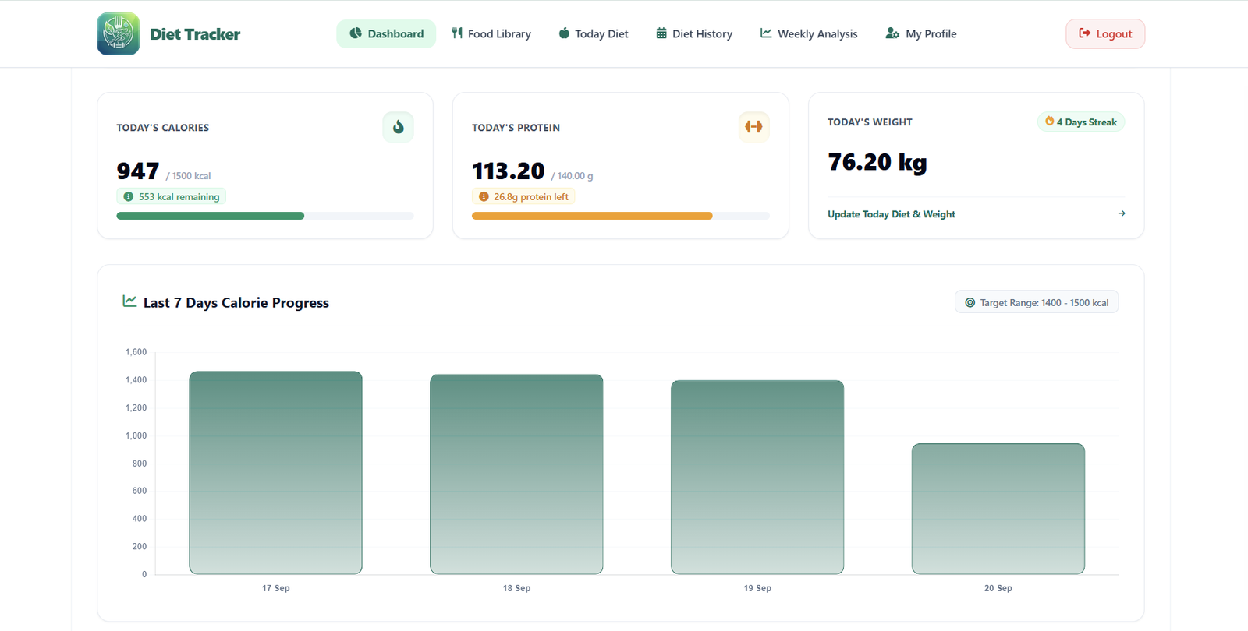Select the 20 Sep calorie bar
The height and width of the screenshot is (631, 1248).
998,509
